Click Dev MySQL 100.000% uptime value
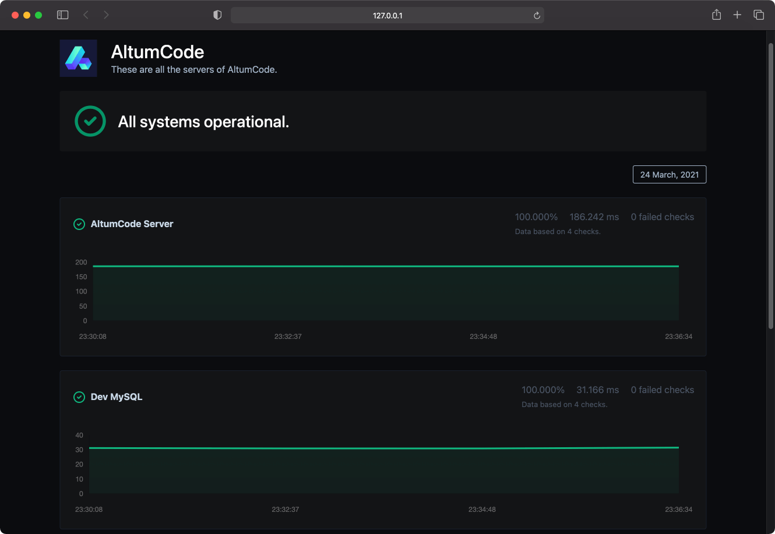 tap(543, 390)
